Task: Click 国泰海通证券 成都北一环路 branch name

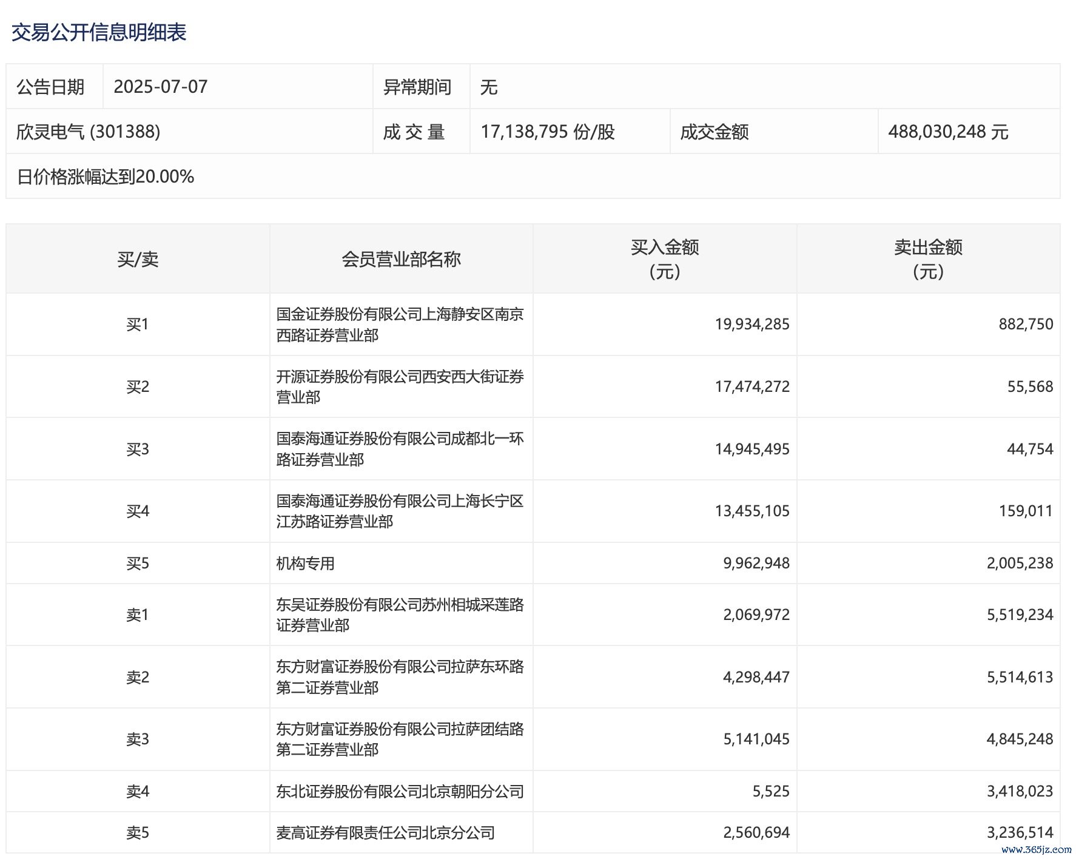Action: tap(400, 449)
